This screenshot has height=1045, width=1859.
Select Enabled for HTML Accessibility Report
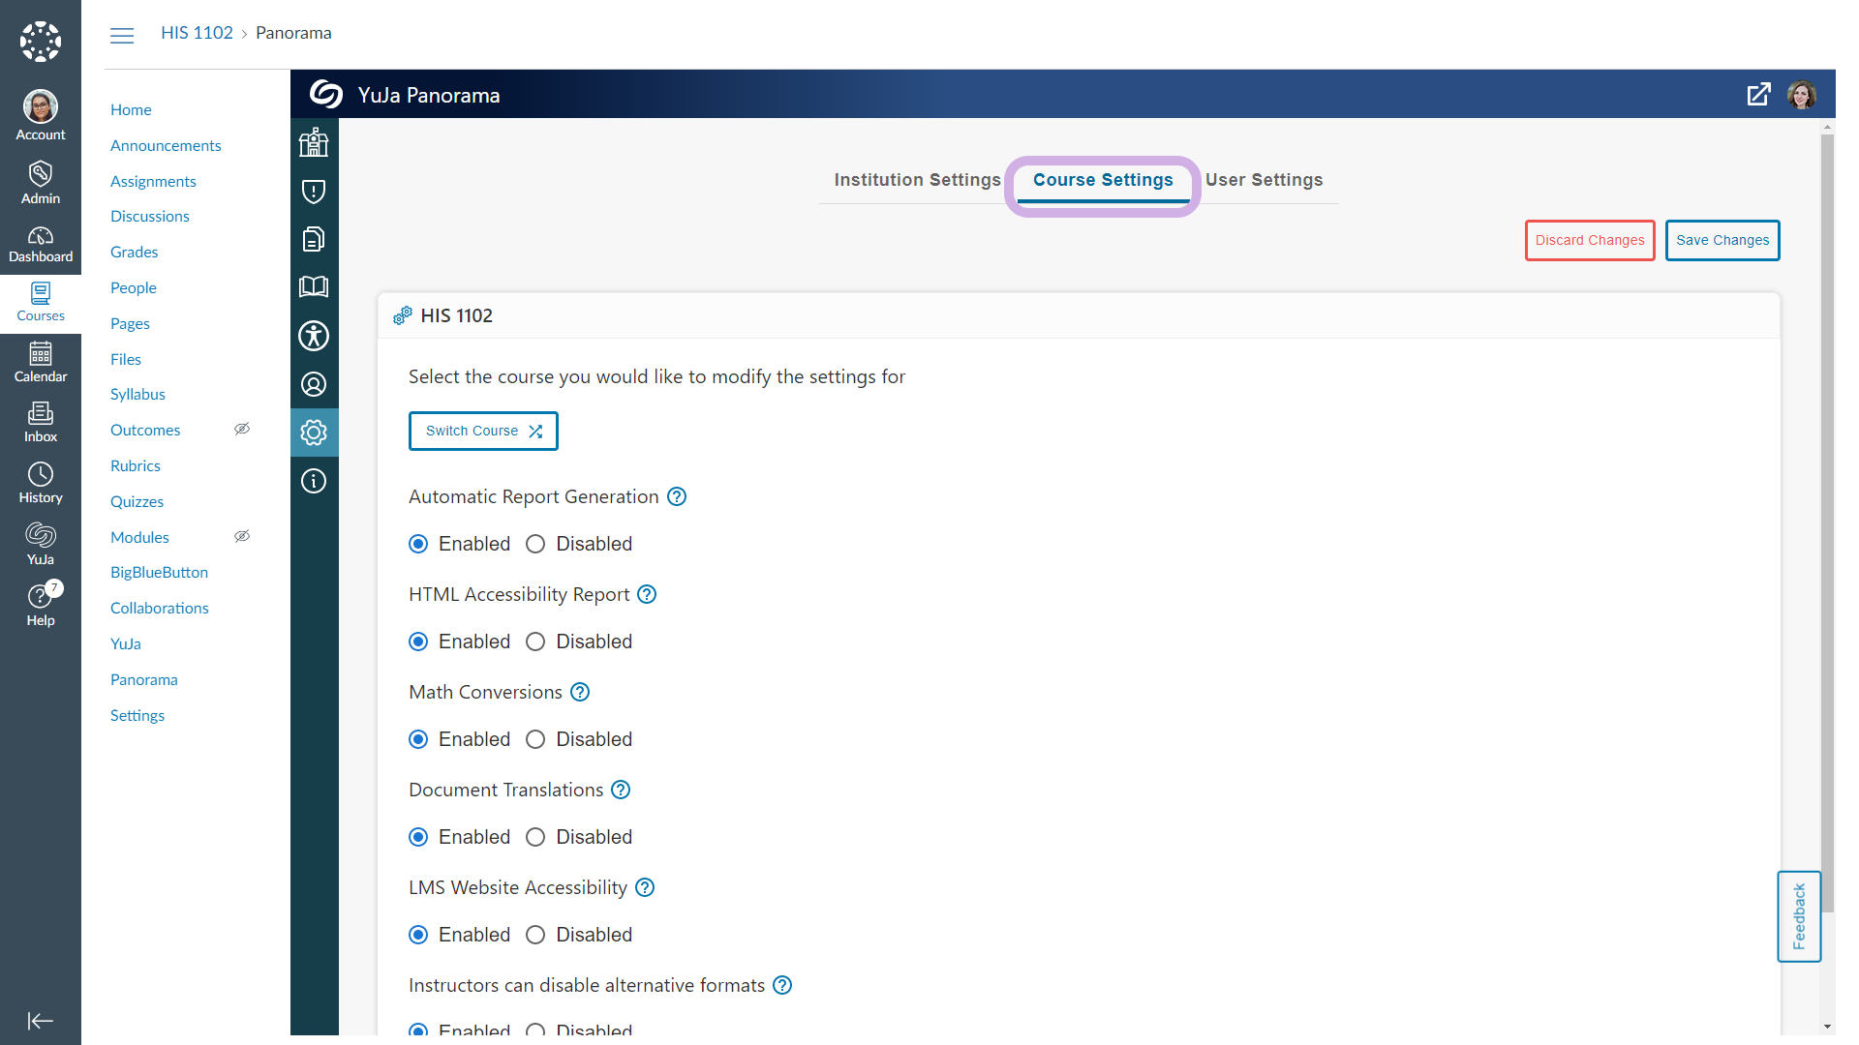[x=418, y=642]
